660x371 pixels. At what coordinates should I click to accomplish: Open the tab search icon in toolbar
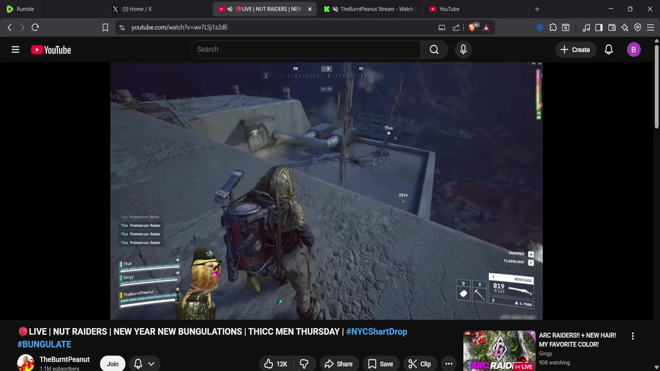pyautogui.click(x=566, y=27)
